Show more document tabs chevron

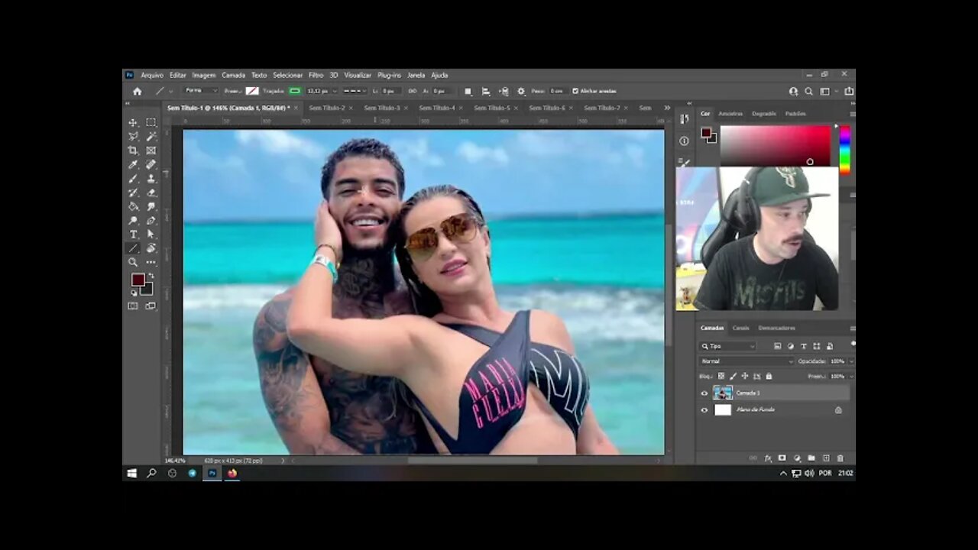[667, 108]
